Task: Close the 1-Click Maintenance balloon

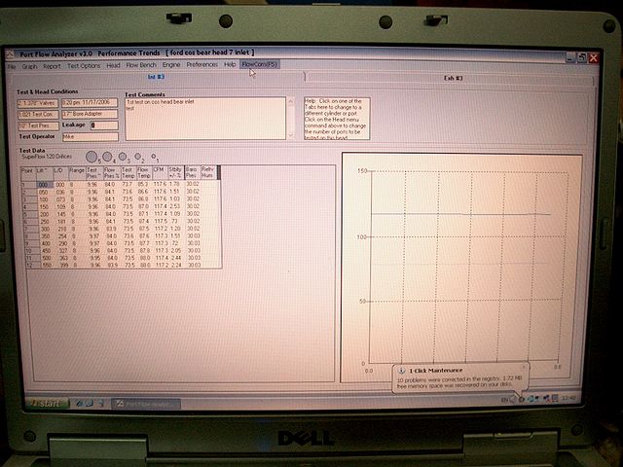Action: coord(524,367)
